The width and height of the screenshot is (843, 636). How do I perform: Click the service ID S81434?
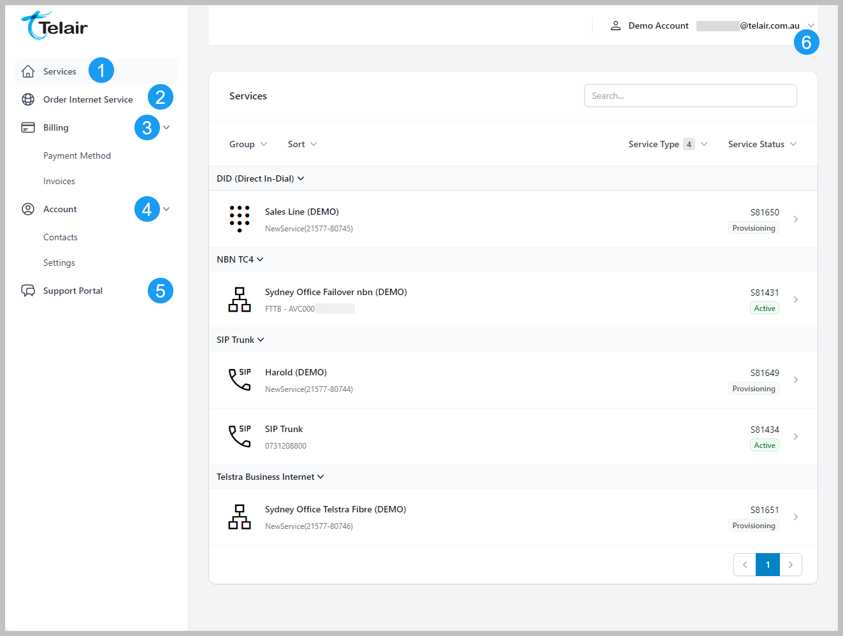click(x=765, y=430)
